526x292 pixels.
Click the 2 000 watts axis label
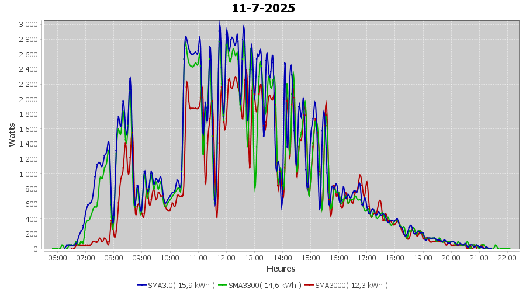(28, 99)
